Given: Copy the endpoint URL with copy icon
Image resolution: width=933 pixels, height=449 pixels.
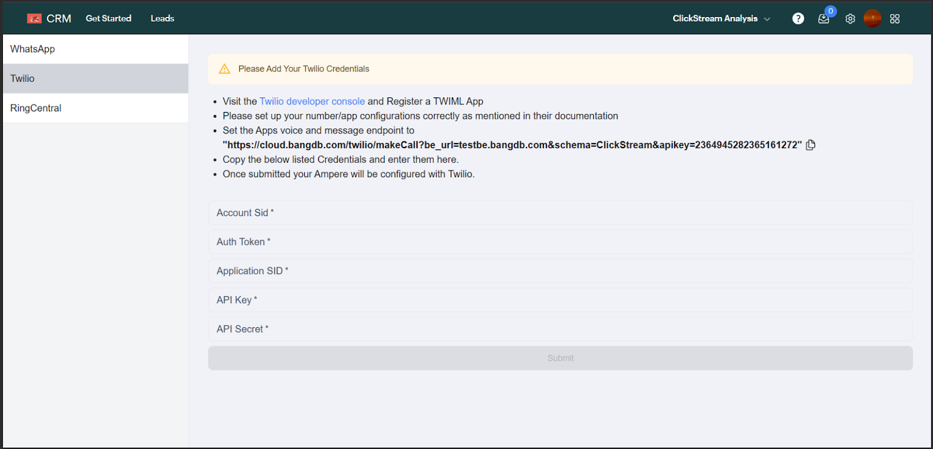Looking at the screenshot, I should click(811, 145).
